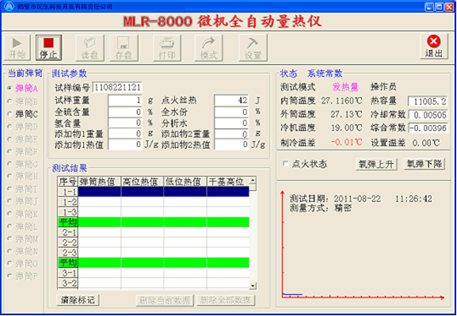Click the 添加物2重量 input field
This screenshot has width=457, height=316.
[231, 134]
